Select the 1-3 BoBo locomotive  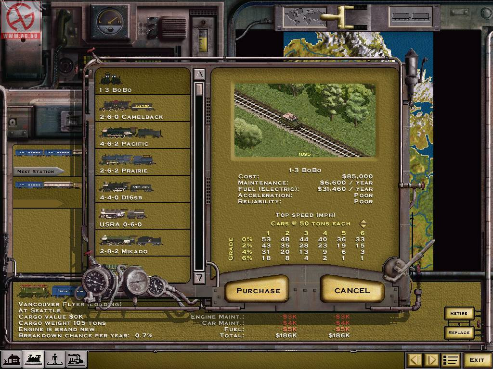(x=143, y=81)
